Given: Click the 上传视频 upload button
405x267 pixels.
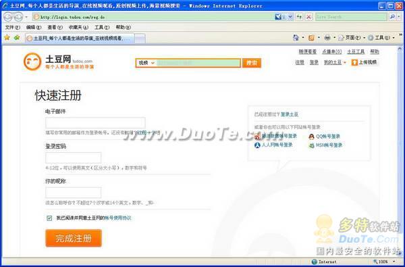Looking at the screenshot, I should click(x=364, y=62).
